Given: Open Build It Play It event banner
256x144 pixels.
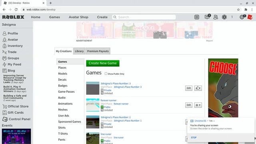Looking at the screenshot, I should coord(16,136).
